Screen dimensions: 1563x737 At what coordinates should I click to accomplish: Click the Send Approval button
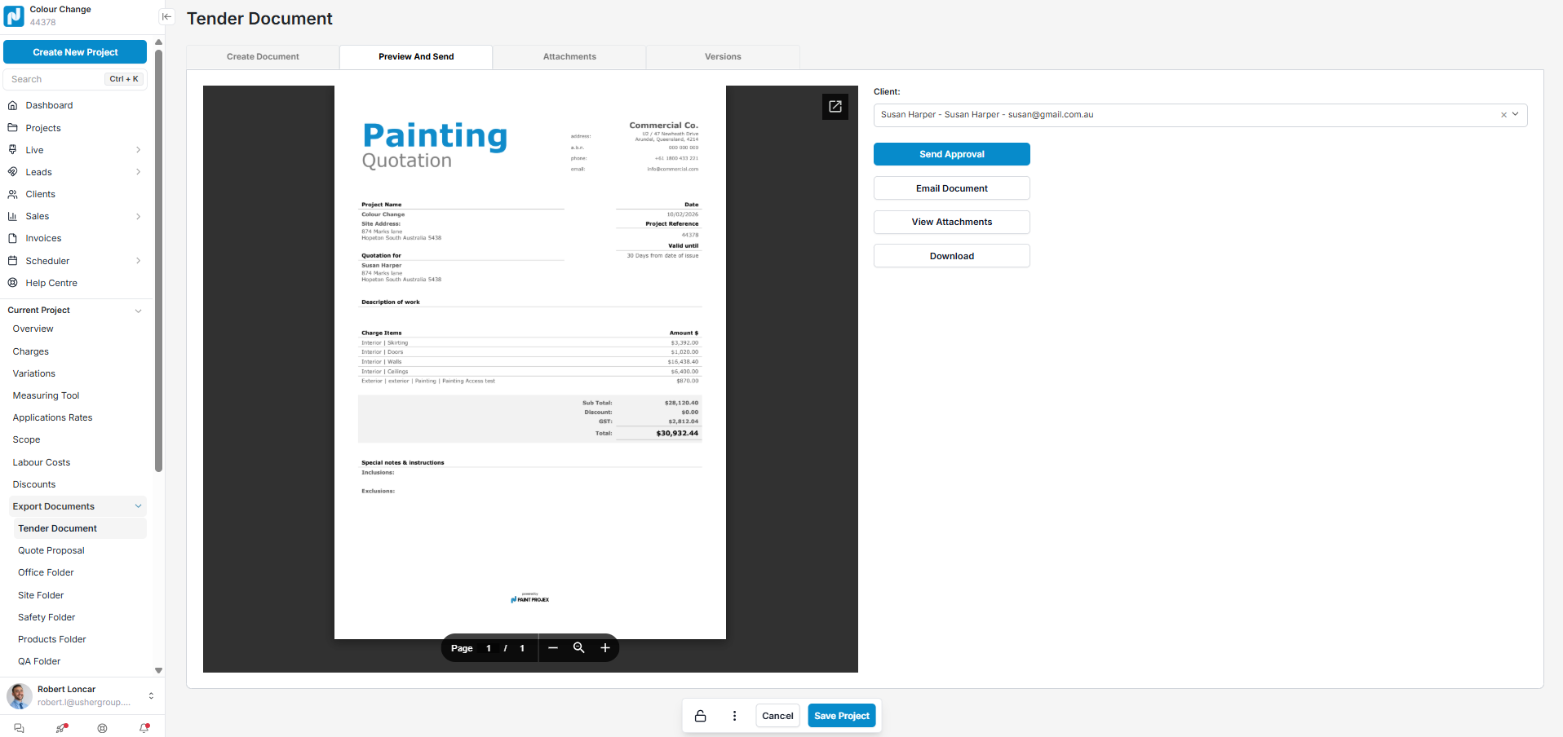point(951,154)
